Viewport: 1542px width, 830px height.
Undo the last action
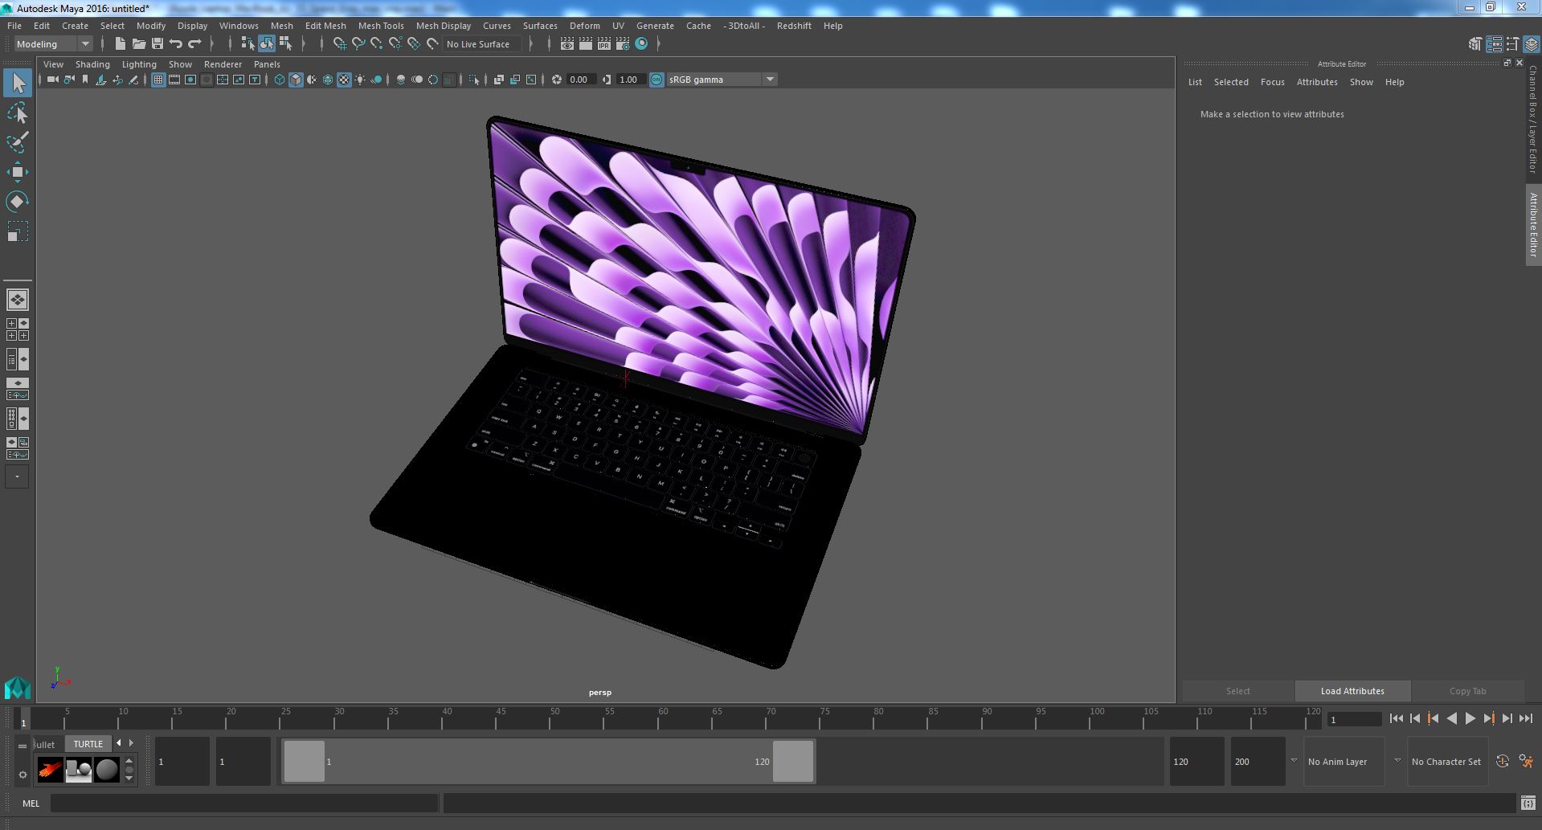[176, 44]
